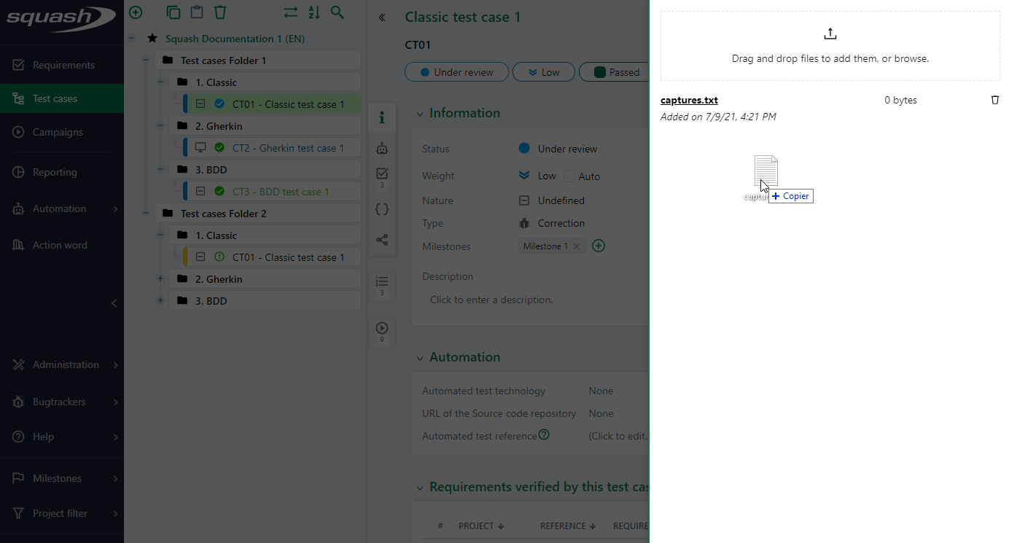Viewport: 1009px width, 543px height.
Task: Expand the 2. Gherkin folder in Test cases Folder 2
Action: pyautogui.click(x=160, y=278)
